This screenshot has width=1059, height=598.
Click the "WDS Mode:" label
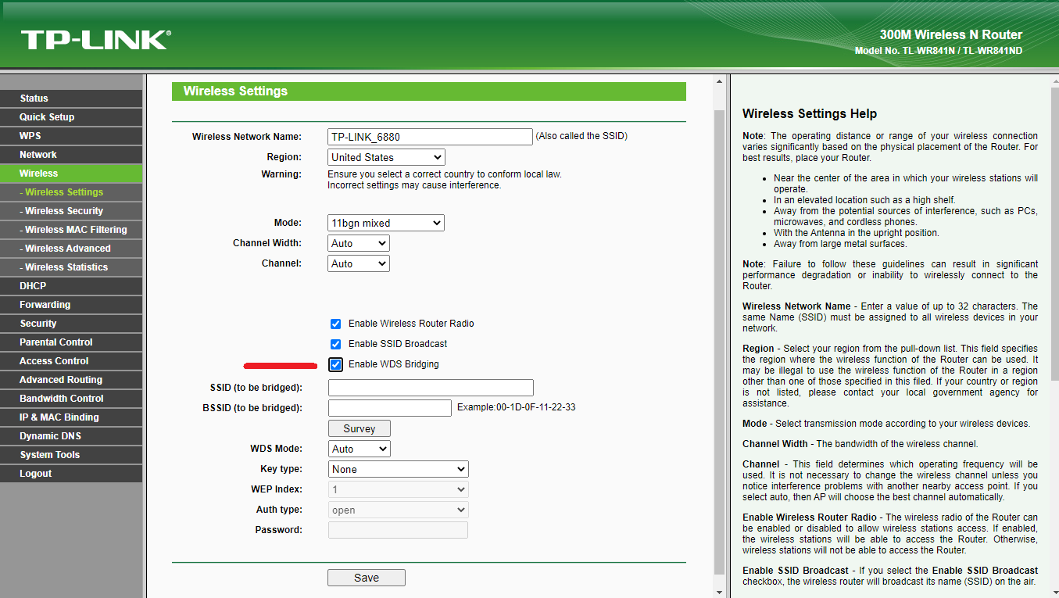click(276, 449)
